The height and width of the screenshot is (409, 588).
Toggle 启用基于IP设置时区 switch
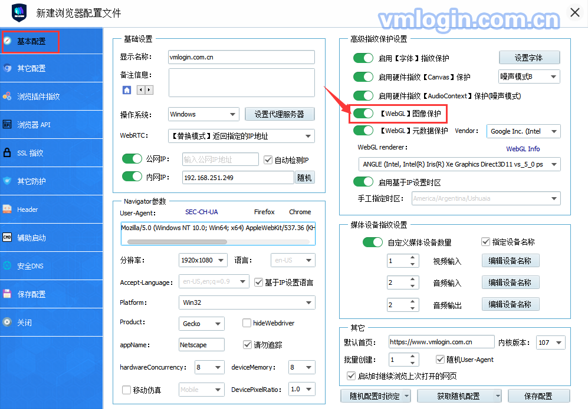coord(363,182)
